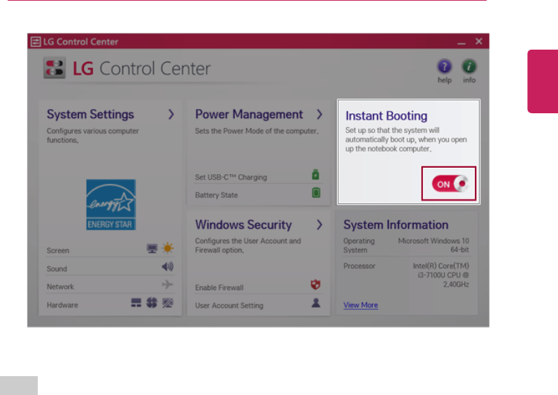The width and height of the screenshot is (558, 395).
Task: Click the Instant Booting title
Action: pyautogui.click(x=387, y=116)
